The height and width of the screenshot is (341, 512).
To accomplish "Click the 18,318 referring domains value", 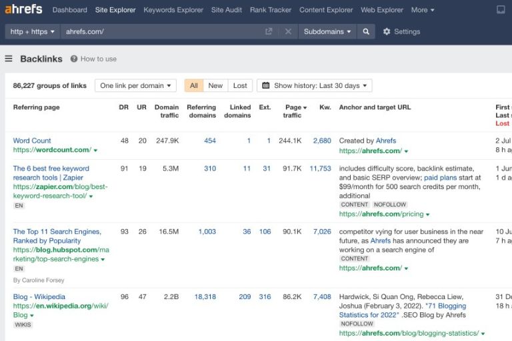I will (205, 296).
